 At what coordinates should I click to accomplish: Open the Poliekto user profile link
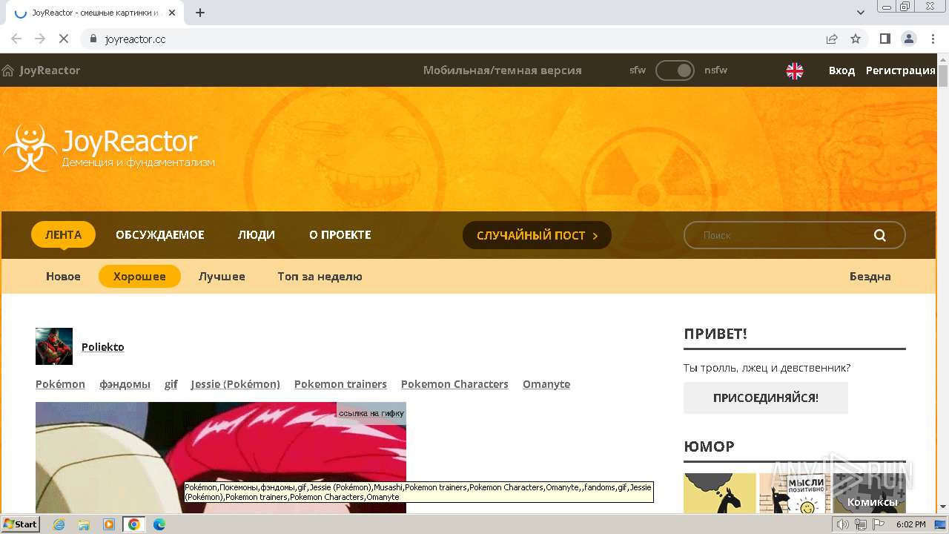[103, 346]
